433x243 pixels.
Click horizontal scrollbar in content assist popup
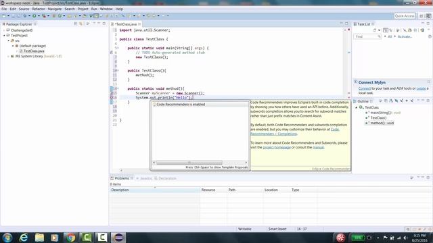[x=189, y=163]
